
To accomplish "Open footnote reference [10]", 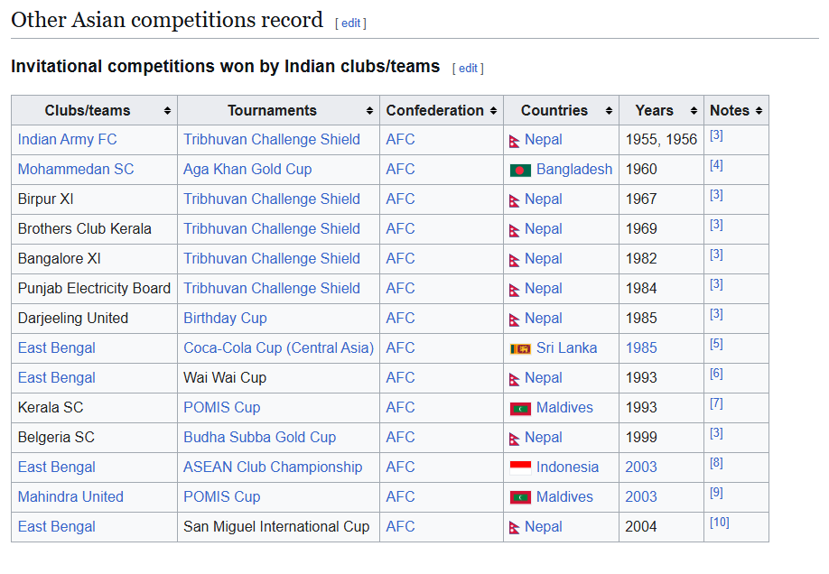I will coord(720,523).
